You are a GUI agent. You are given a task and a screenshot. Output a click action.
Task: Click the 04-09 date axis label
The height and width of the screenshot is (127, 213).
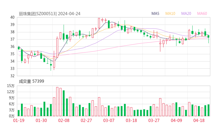[x=176, y=120]
